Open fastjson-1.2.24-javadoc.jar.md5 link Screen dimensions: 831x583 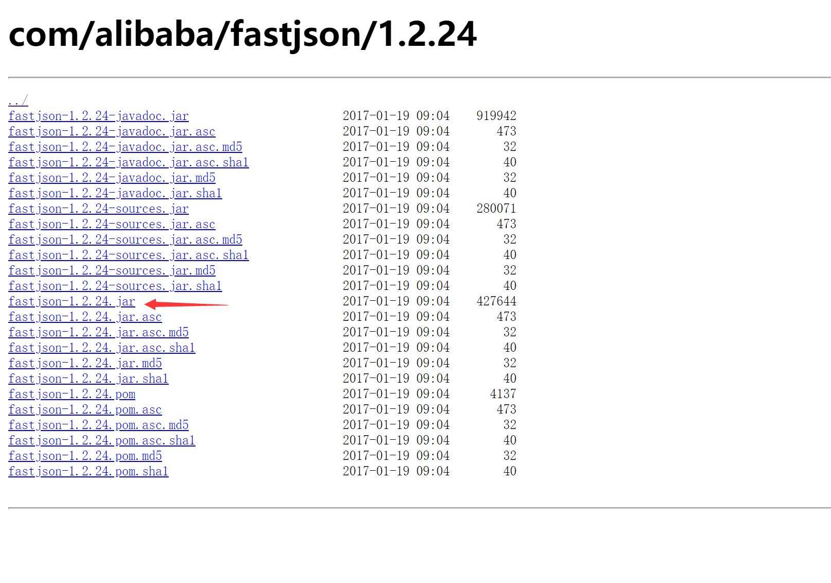(112, 178)
